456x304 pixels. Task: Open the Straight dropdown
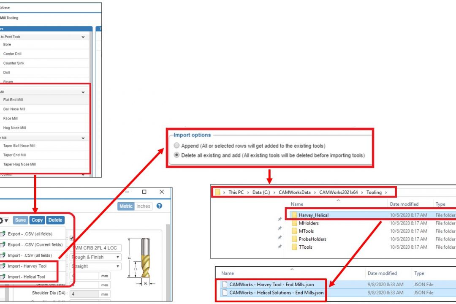(x=96, y=266)
